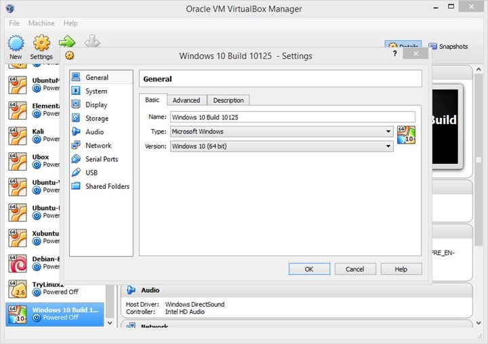
Task: Select the Elementary virtual machine icon
Action: pyautogui.click(x=18, y=110)
